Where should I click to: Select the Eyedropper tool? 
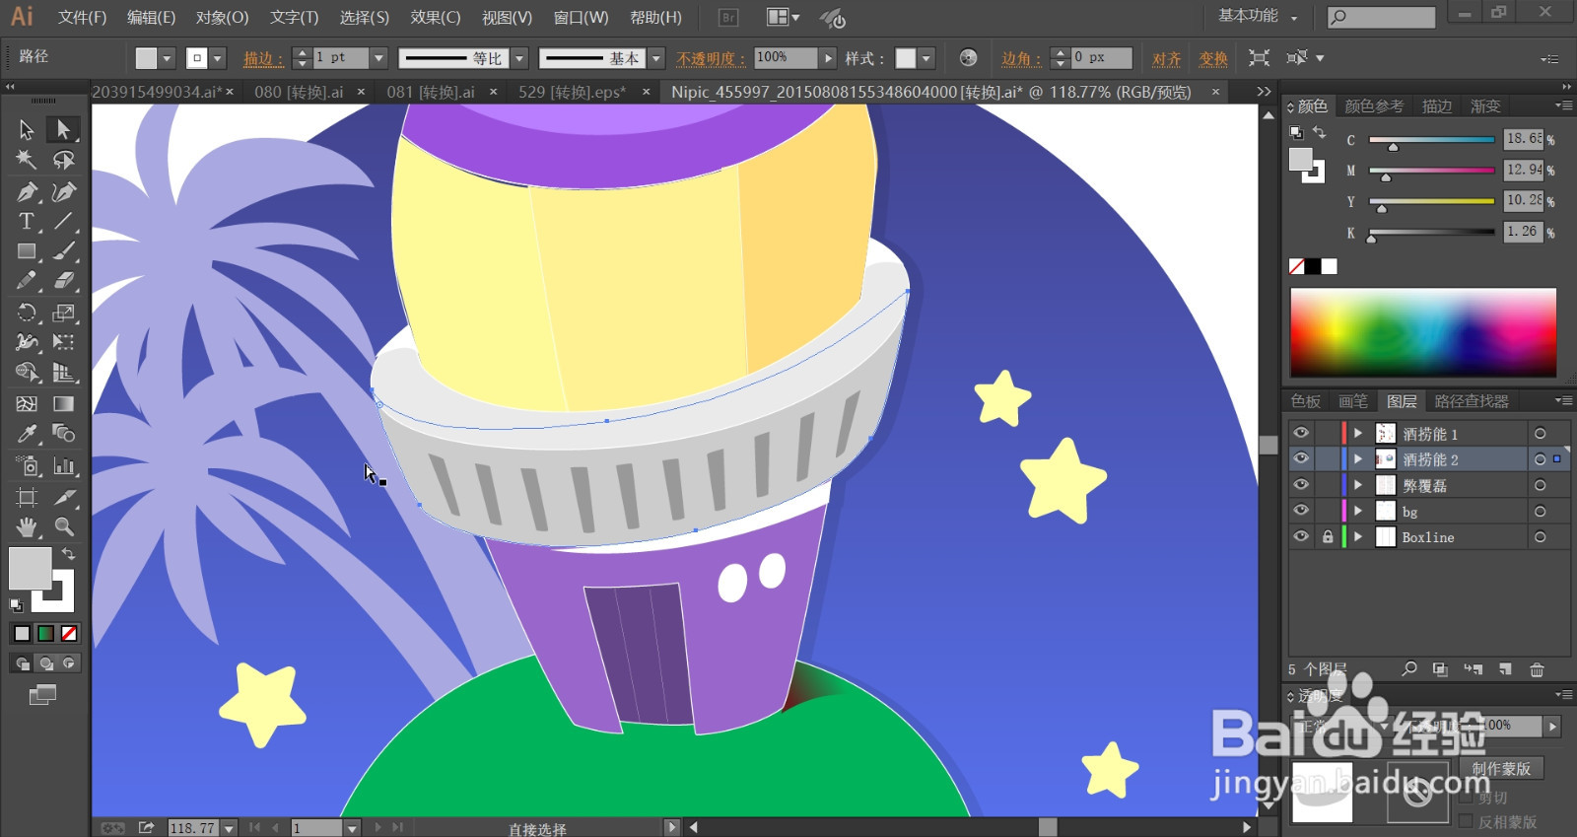pyautogui.click(x=27, y=434)
